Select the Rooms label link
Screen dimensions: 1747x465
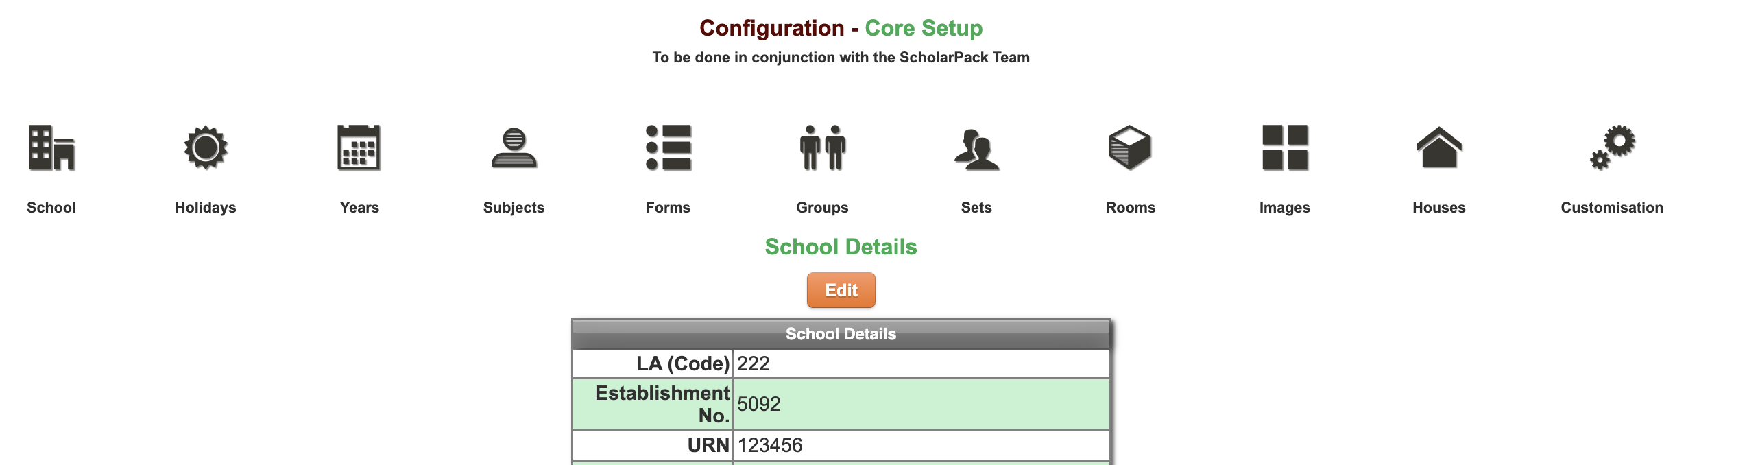(1131, 208)
